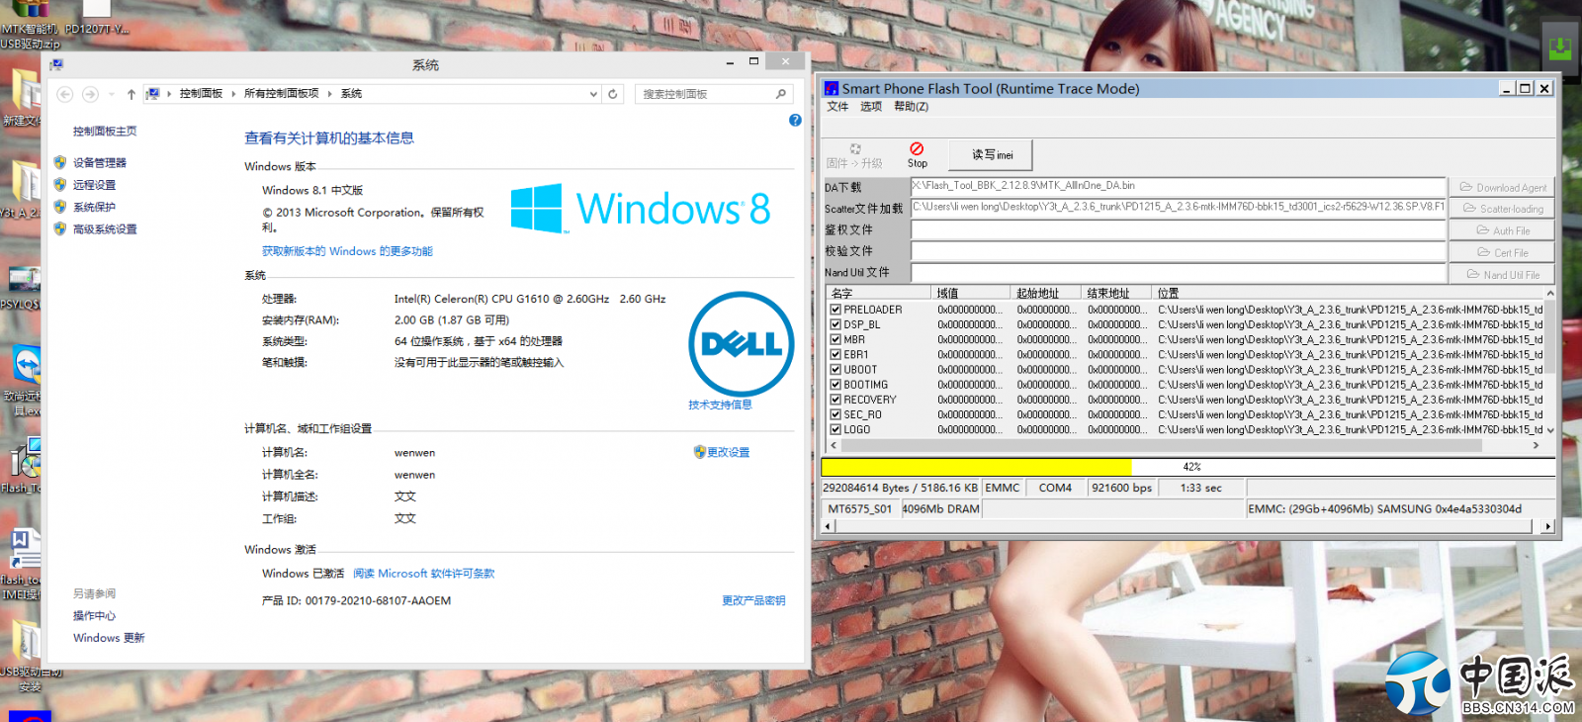Click the Auth File folder button
The height and width of the screenshot is (722, 1582).
[x=1501, y=230]
